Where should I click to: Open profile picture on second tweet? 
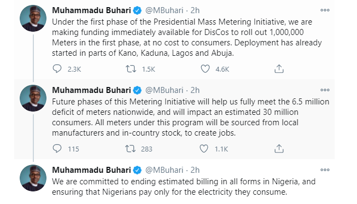[x=33, y=98]
